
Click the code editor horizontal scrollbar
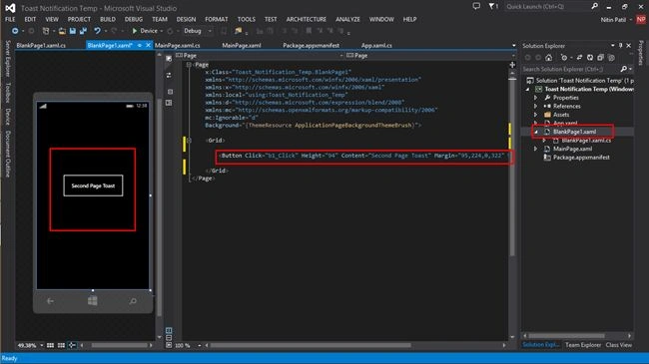click(x=311, y=345)
